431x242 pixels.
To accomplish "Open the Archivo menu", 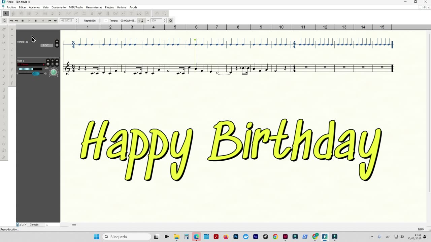I will tap(11, 7).
